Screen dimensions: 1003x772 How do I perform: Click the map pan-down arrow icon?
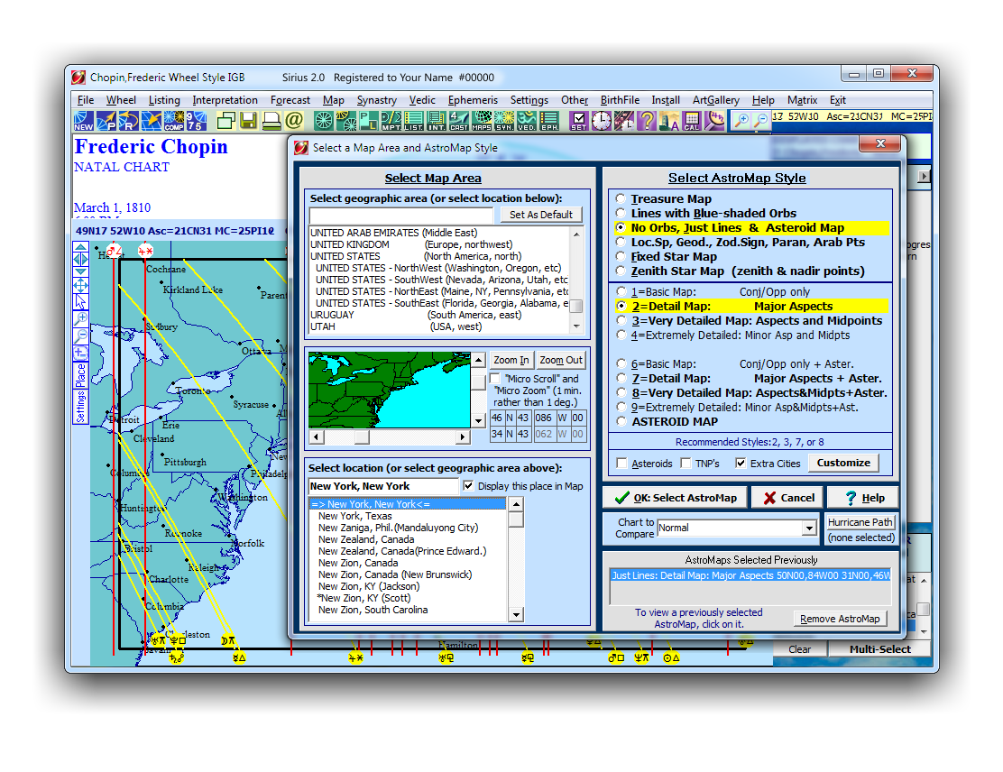(x=80, y=271)
